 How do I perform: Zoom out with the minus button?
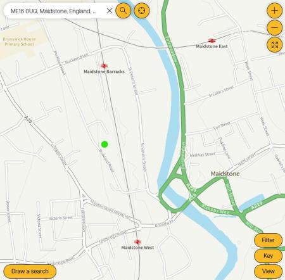[x=274, y=27]
